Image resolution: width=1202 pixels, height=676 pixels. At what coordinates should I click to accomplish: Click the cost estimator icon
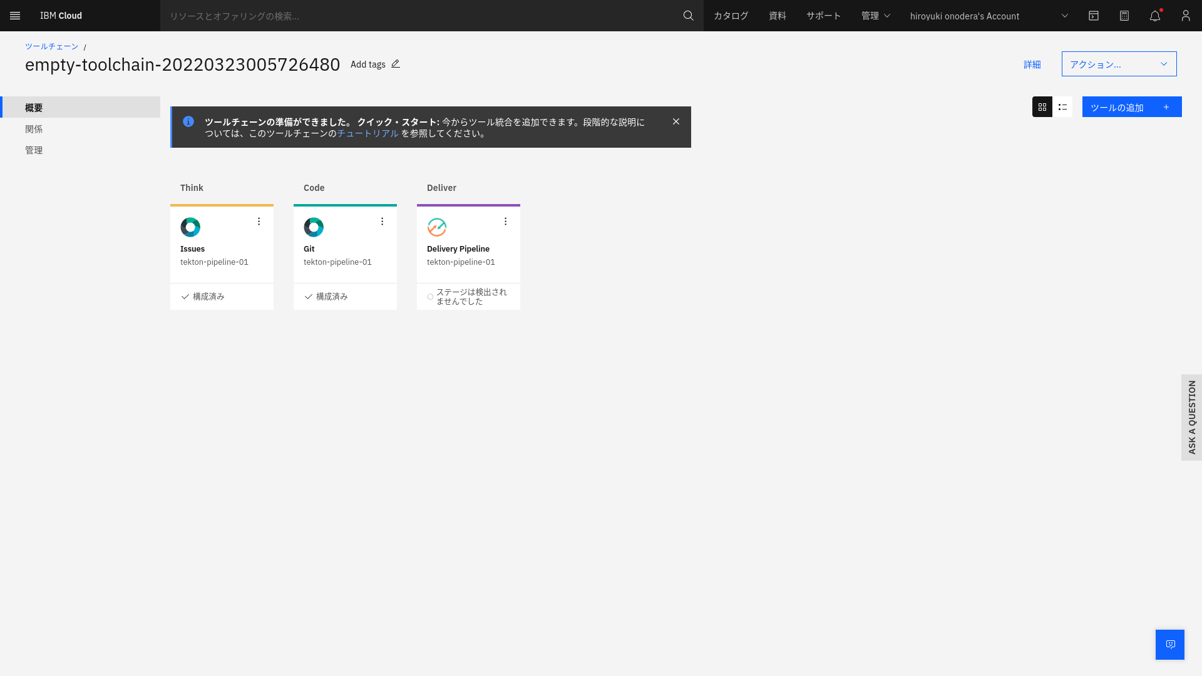(x=1124, y=16)
